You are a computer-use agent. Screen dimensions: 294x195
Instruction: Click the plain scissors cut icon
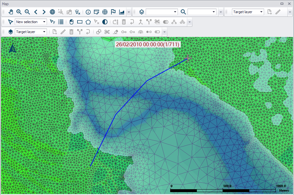click(x=107, y=32)
